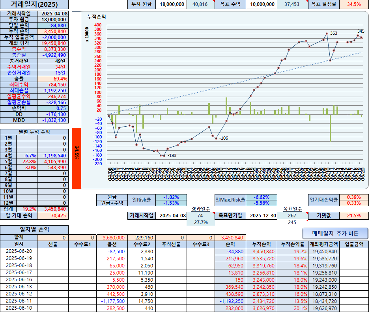Select the 일Risk율 value -1.82%
The width and height of the screenshot is (370, 312).
click(171, 197)
